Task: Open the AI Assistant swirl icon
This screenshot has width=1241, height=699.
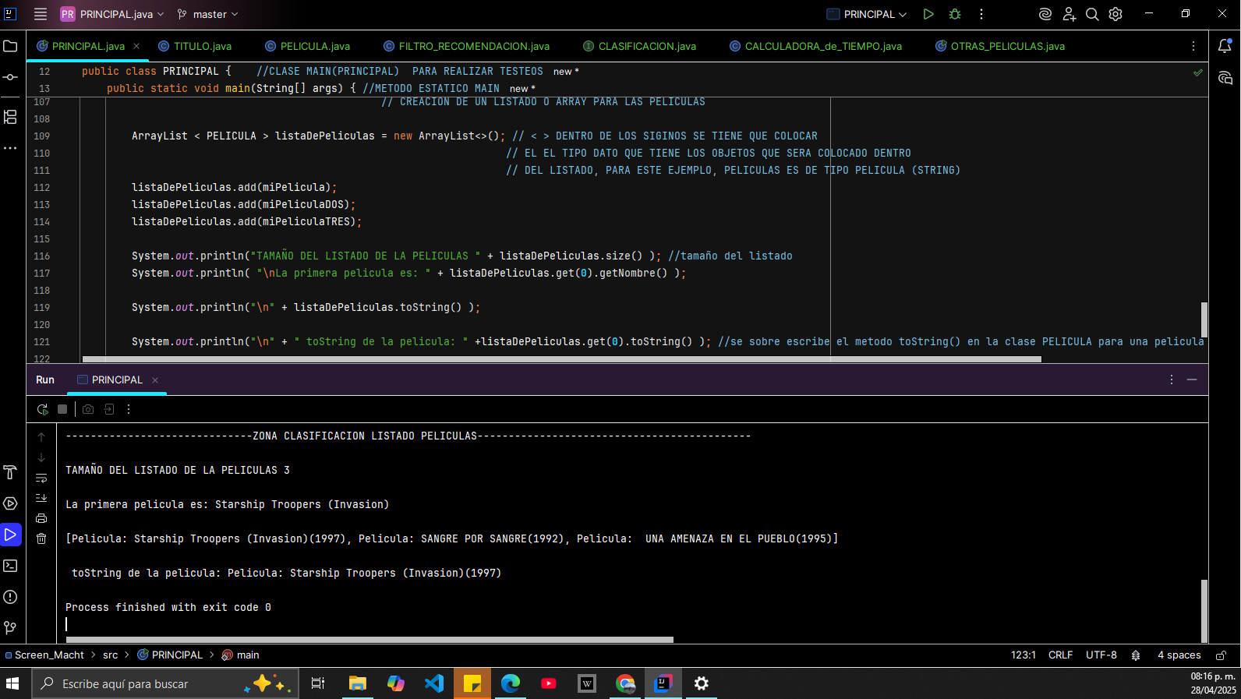Action: tap(1045, 14)
